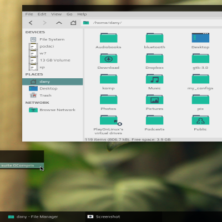Image resolution: width=222 pixels, height=222 pixels.
Task: Open the Download folder icon
Action: tap(108, 58)
